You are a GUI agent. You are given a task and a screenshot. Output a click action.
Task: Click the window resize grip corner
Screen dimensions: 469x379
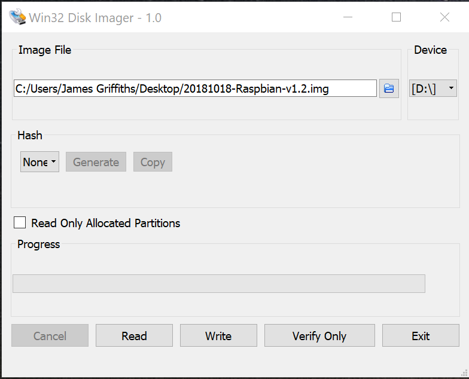point(464,373)
